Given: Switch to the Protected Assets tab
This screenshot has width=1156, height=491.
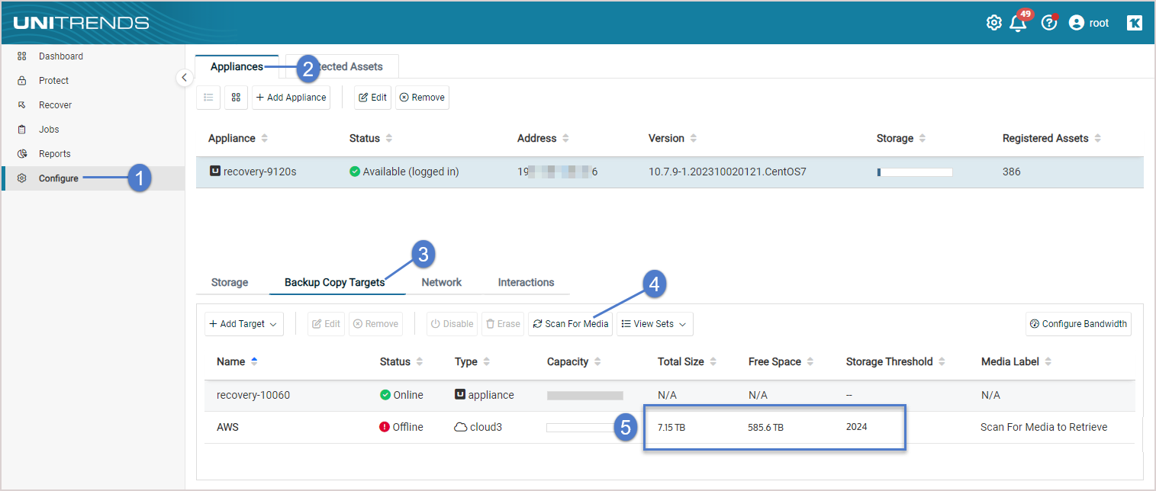Looking at the screenshot, I should [x=342, y=66].
